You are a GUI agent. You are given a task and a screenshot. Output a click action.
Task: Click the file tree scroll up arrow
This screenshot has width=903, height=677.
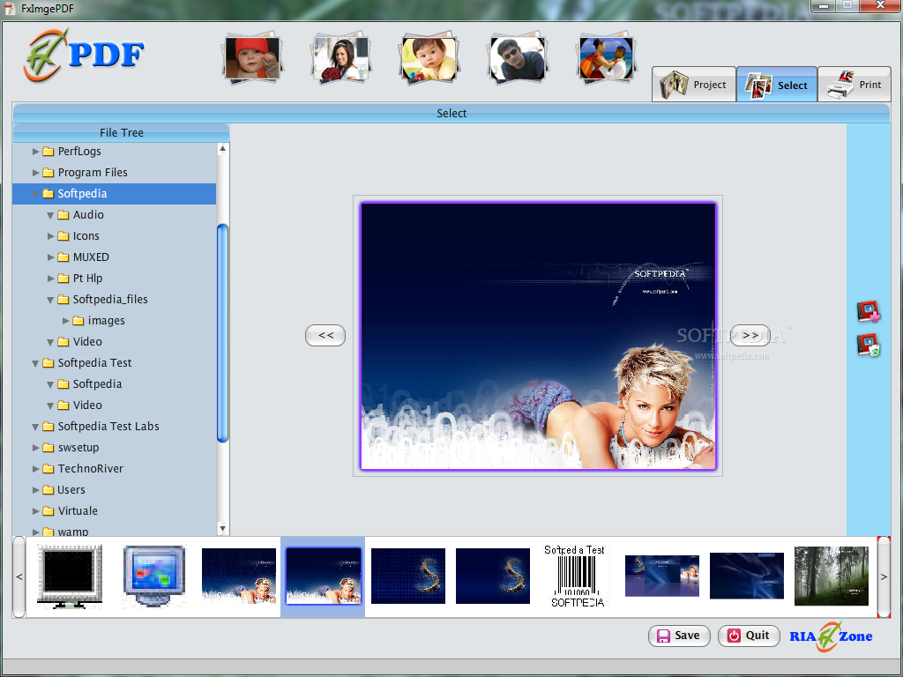click(x=222, y=149)
